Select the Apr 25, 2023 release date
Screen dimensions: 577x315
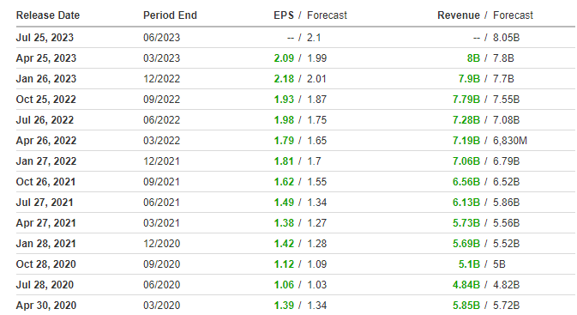click(46, 58)
